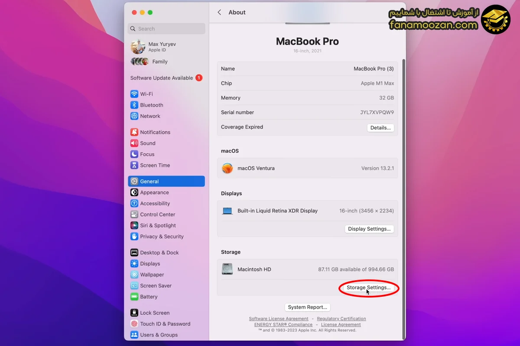Open the Appearance icon in sidebar
This screenshot has height=346, width=520.
tap(134, 192)
